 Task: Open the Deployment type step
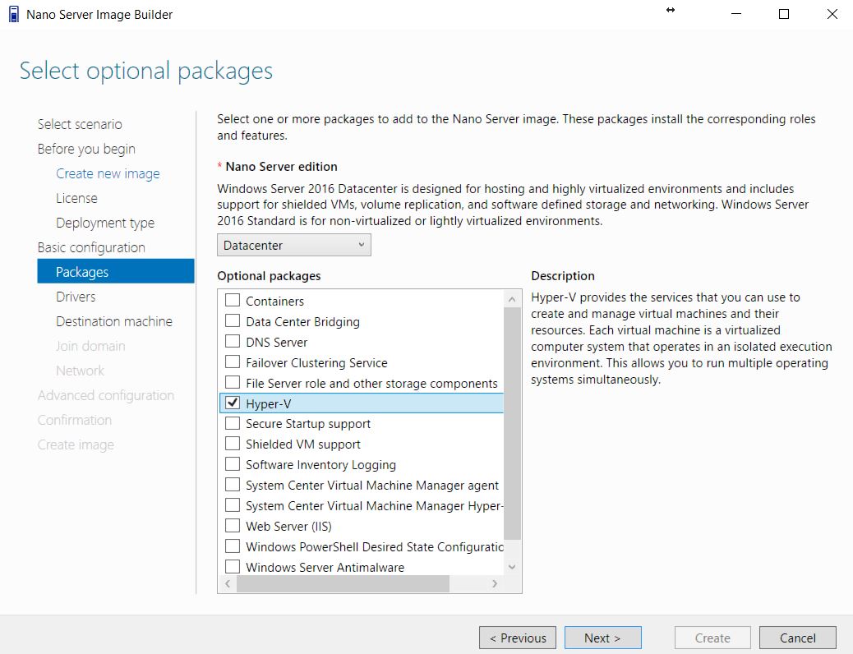point(105,223)
